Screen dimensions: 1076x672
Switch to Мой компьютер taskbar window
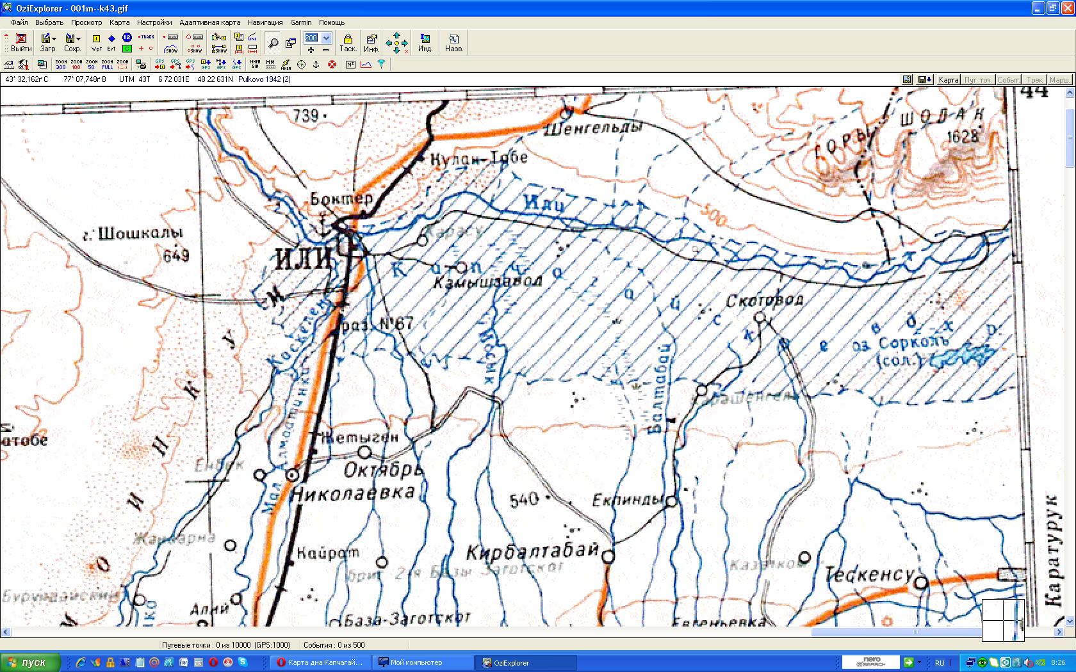(x=423, y=662)
